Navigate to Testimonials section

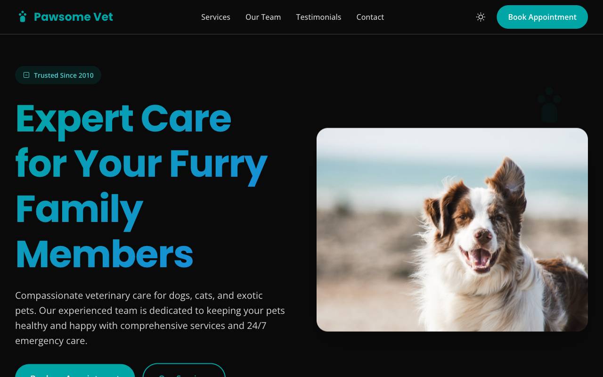coord(318,17)
